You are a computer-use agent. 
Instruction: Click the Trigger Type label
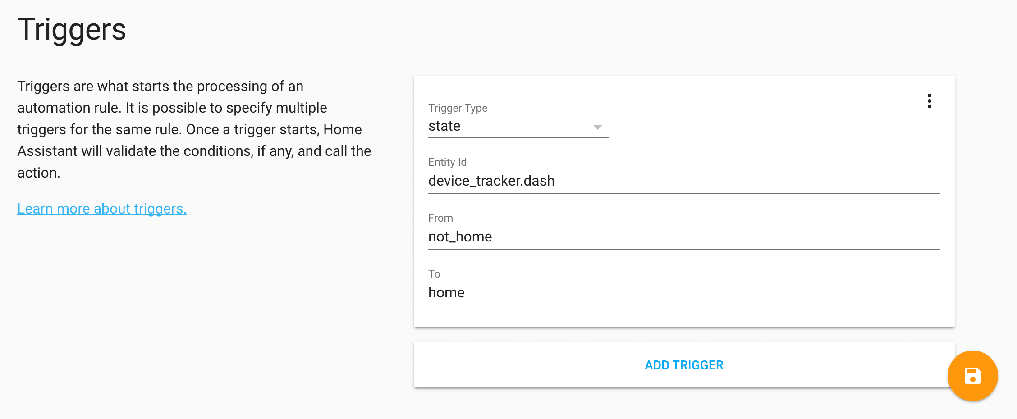458,108
